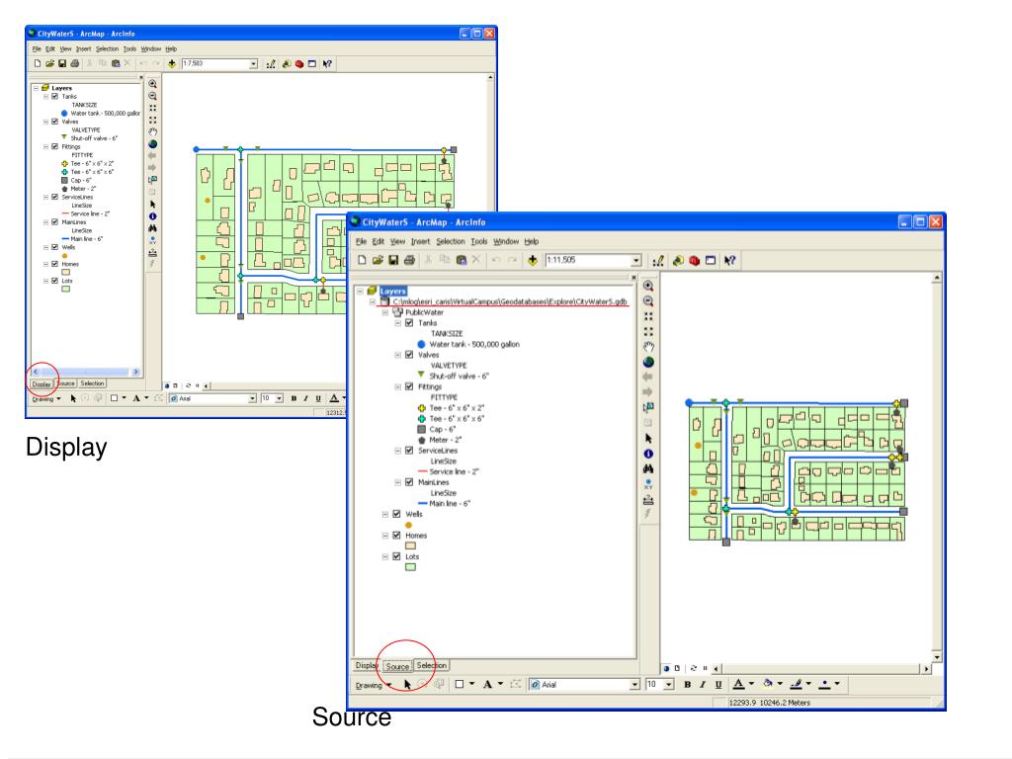Click Command Line window icon in front window
The width and height of the screenshot is (1012, 759).
pos(711,261)
